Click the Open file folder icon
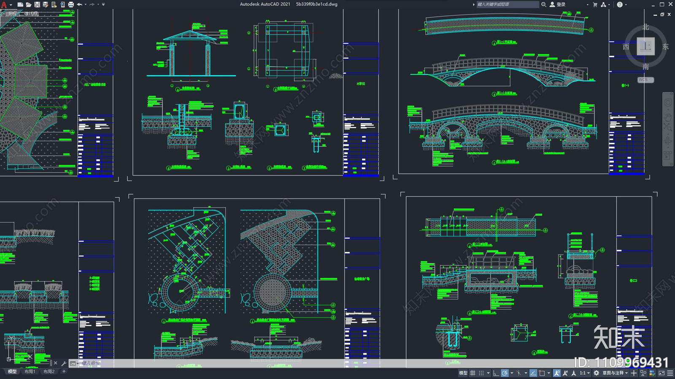Screen dimensions: 675x379 pyautogui.click(x=28, y=5)
